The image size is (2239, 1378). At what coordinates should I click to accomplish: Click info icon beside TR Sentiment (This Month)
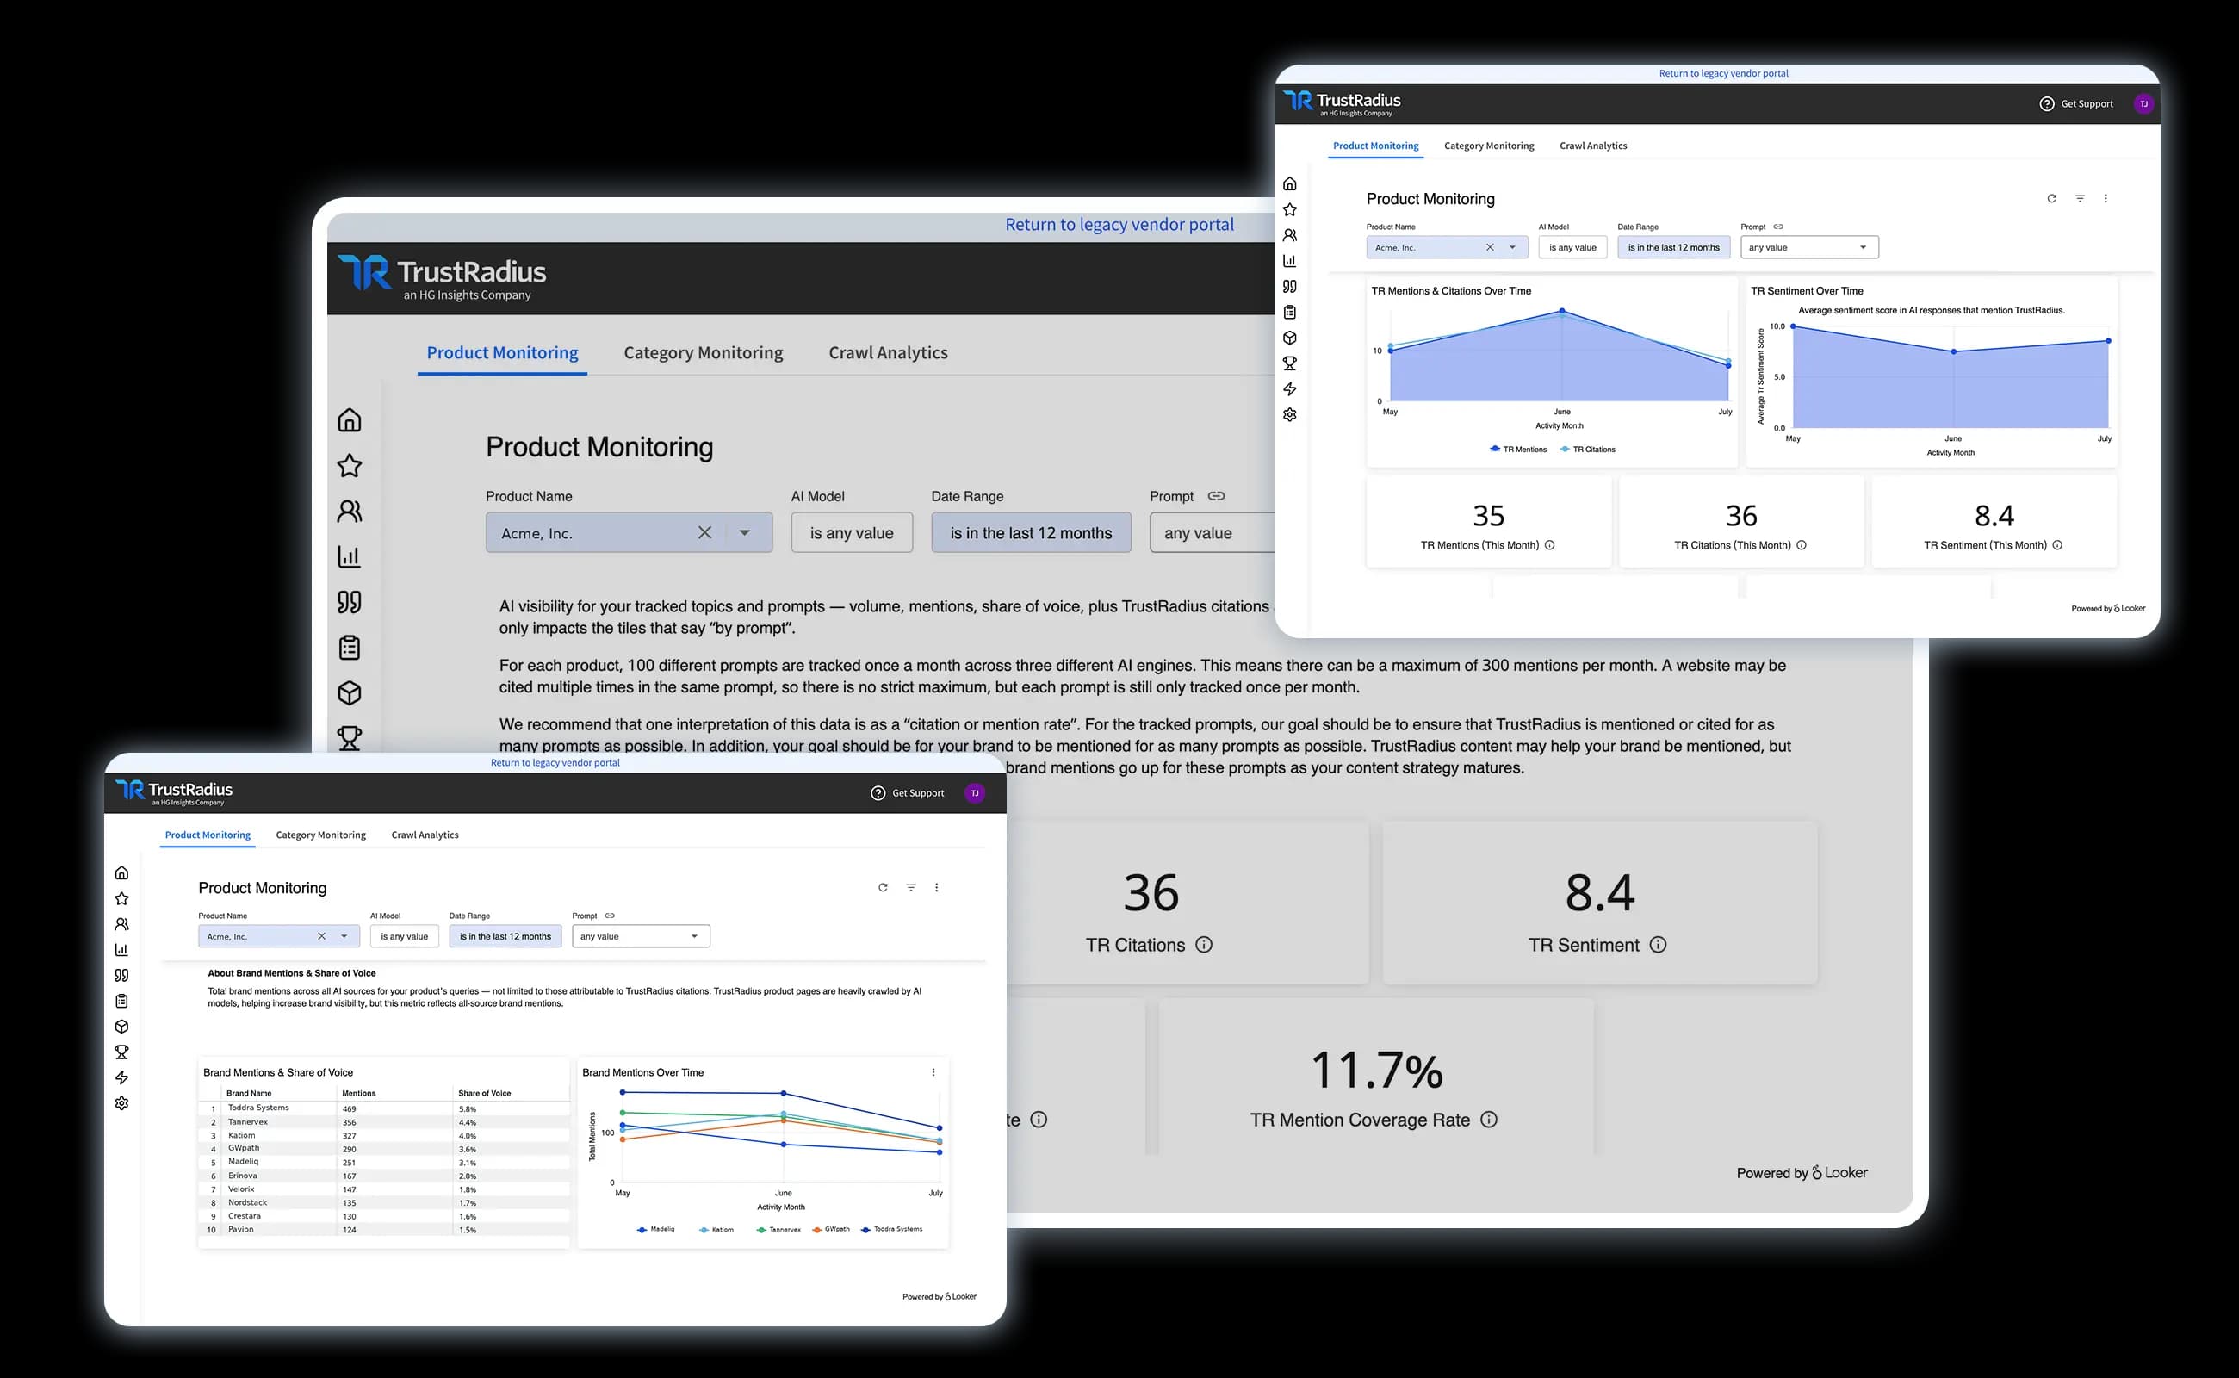[2056, 545]
